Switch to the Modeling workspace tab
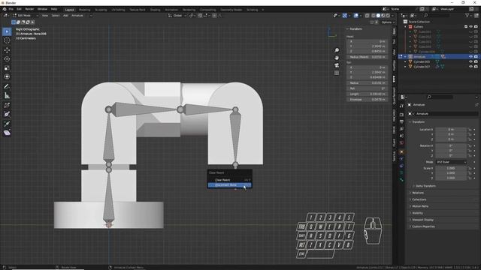This screenshot has width=481, height=270. point(84,10)
